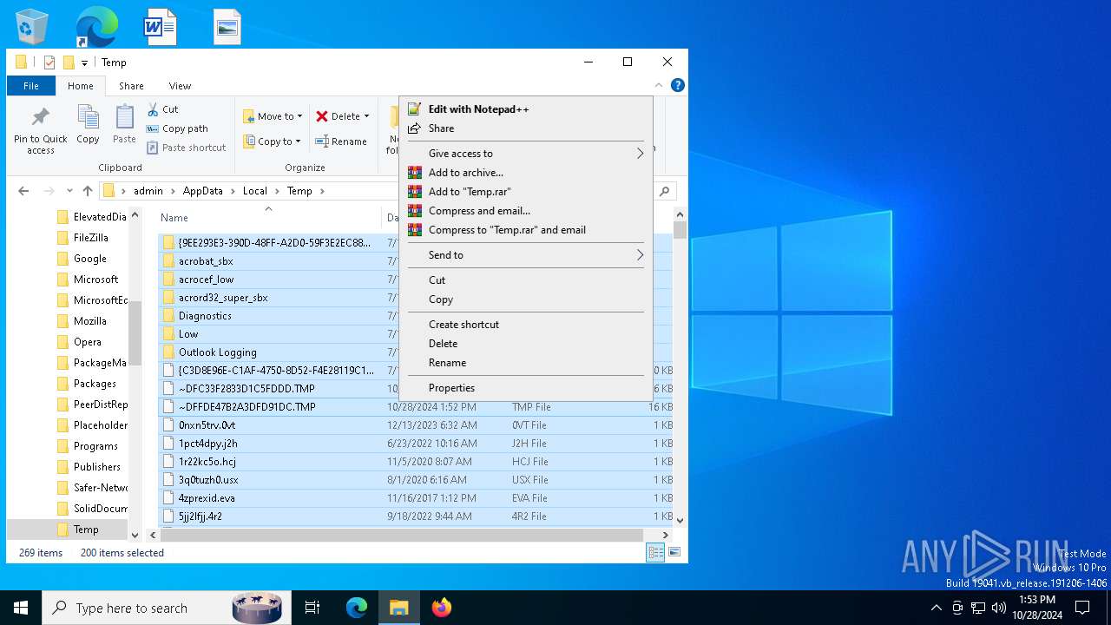Open the View ribbon tab

[x=180, y=86]
